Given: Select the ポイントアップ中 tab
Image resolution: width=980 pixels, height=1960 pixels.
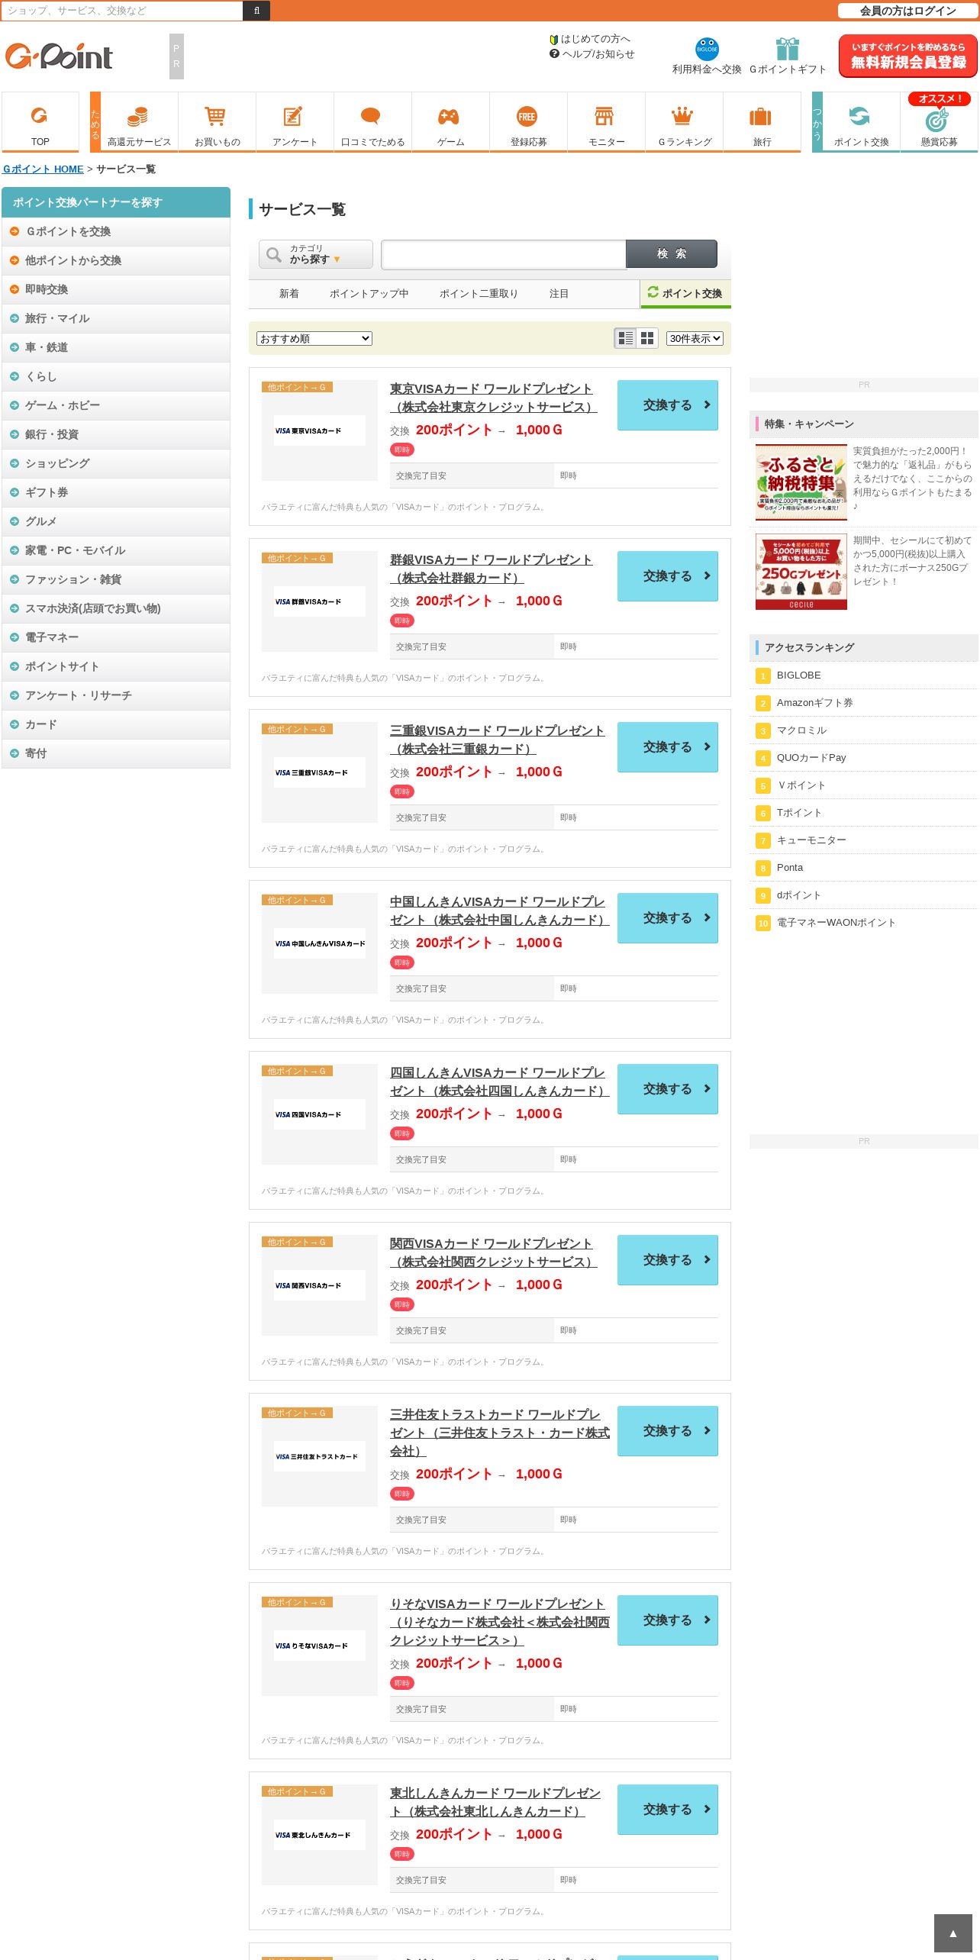Looking at the screenshot, I should coord(369,294).
